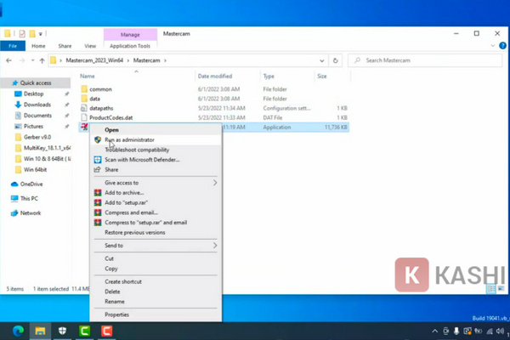Sort by Date modified column header
This screenshot has height=340, width=510.
[x=215, y=76]
